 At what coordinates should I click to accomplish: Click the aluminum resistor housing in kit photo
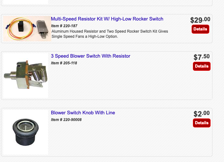tap(42, 29)
